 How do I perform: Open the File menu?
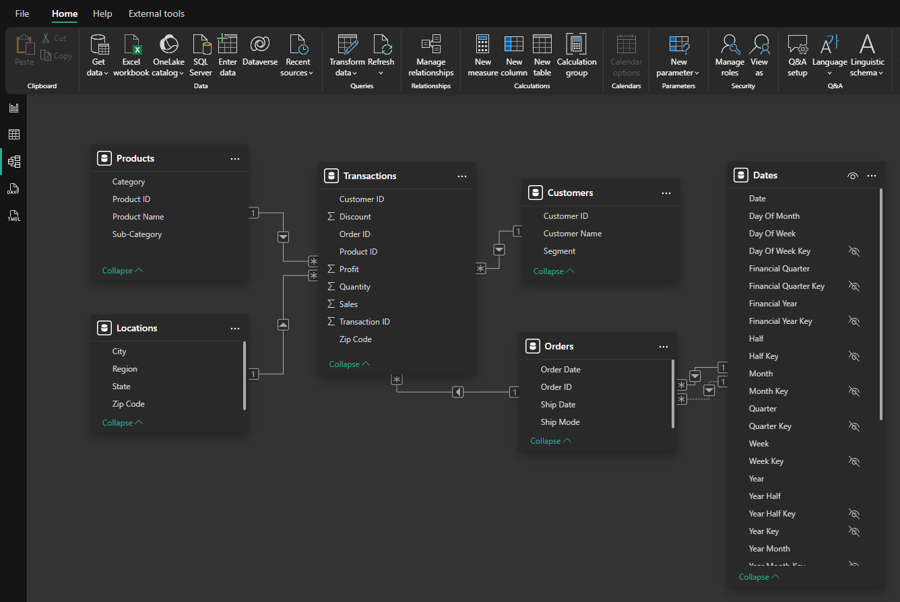point(22,13)
